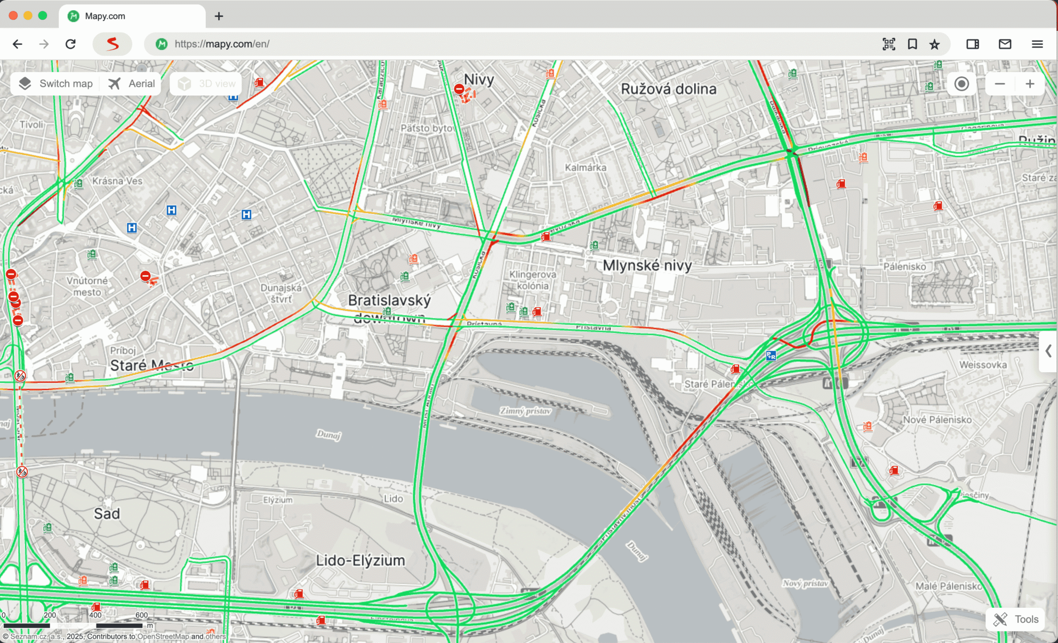Open the Tools panel
The width and height of the screenshot is (1058, 643).
coord(1016,619)
